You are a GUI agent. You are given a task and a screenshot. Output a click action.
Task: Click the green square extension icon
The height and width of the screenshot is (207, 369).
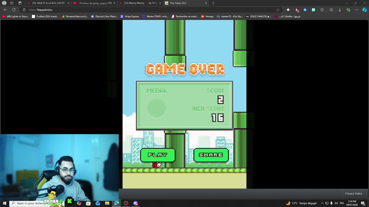313,10
